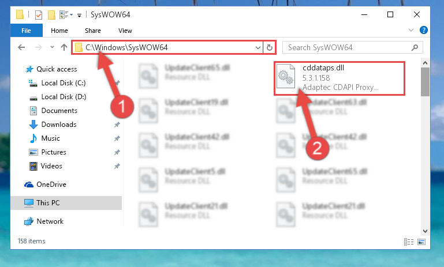Click the Properties quick access toolbar icon

tap(39, 15)
